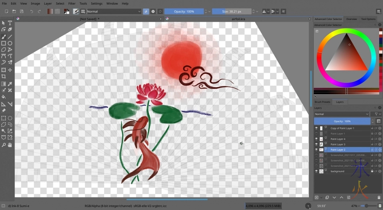Switch to the Brush Presets tab
The image size is (383, 210).
[x=322, y=102]
